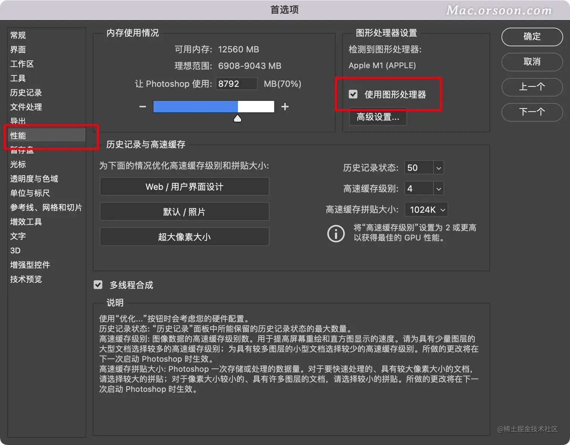Click the 理想范围 value 6908-9043 MB
This screenshot has height=445, width=570.
pyautogui.click(x=250, y=66)
